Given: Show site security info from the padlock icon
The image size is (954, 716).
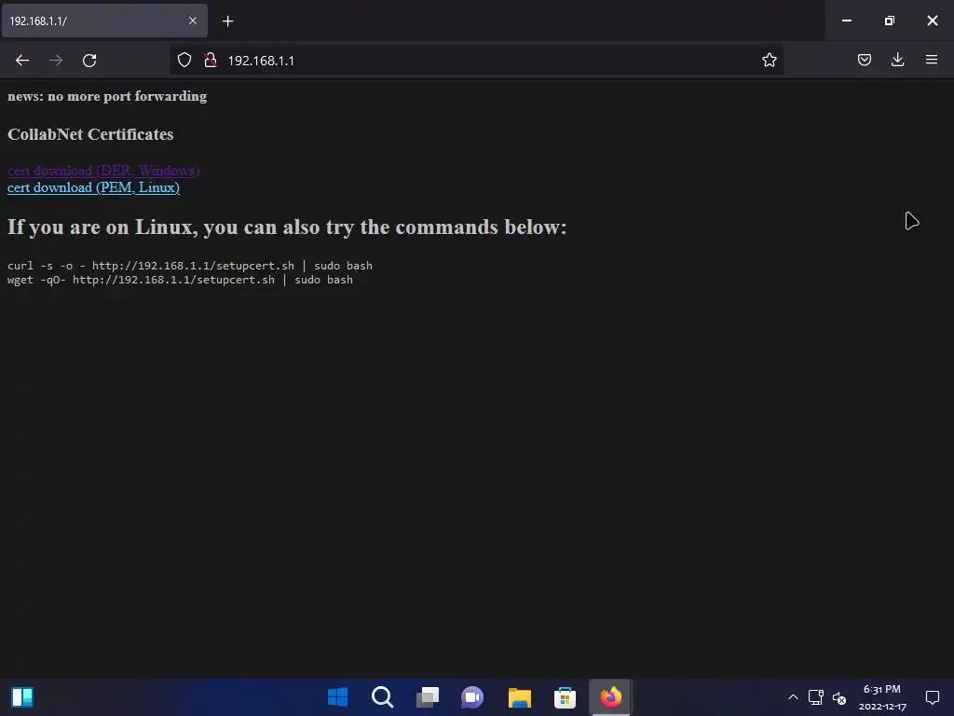Looking at the screenshot, I should (211, 60).
